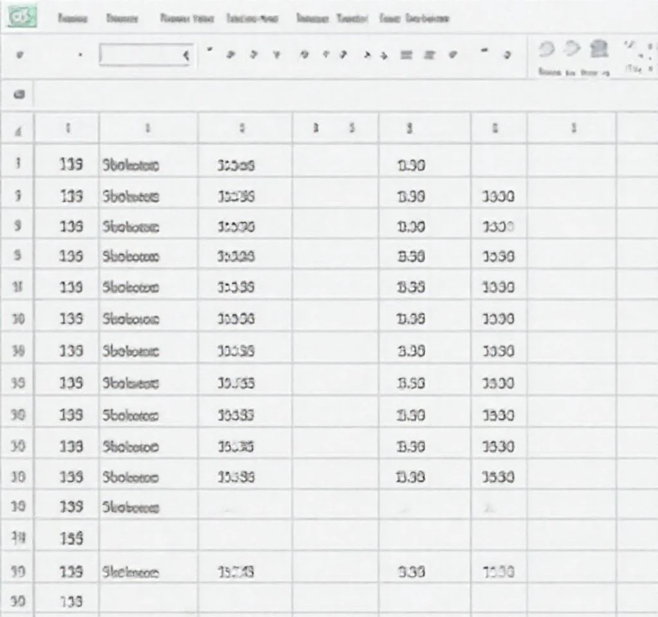Click the cell containing 336 in bottom rows

point(411,572)
